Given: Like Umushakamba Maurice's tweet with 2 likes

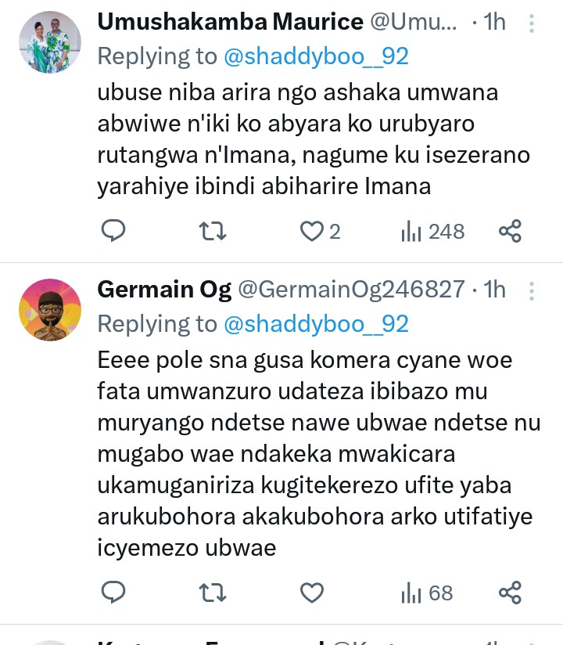Looking at the screenshot, I should [x=313, y=231].
